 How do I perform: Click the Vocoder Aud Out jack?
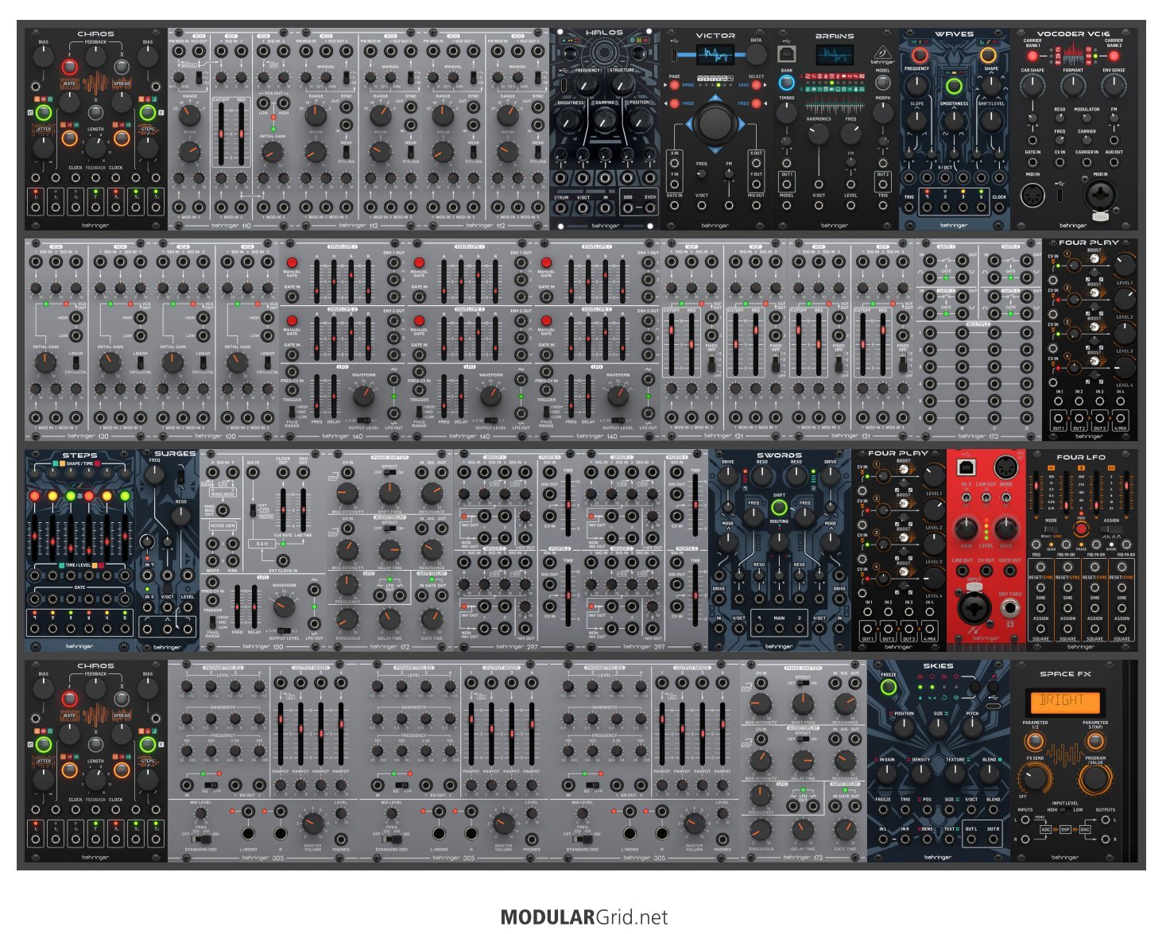(x=1114, y=162)
